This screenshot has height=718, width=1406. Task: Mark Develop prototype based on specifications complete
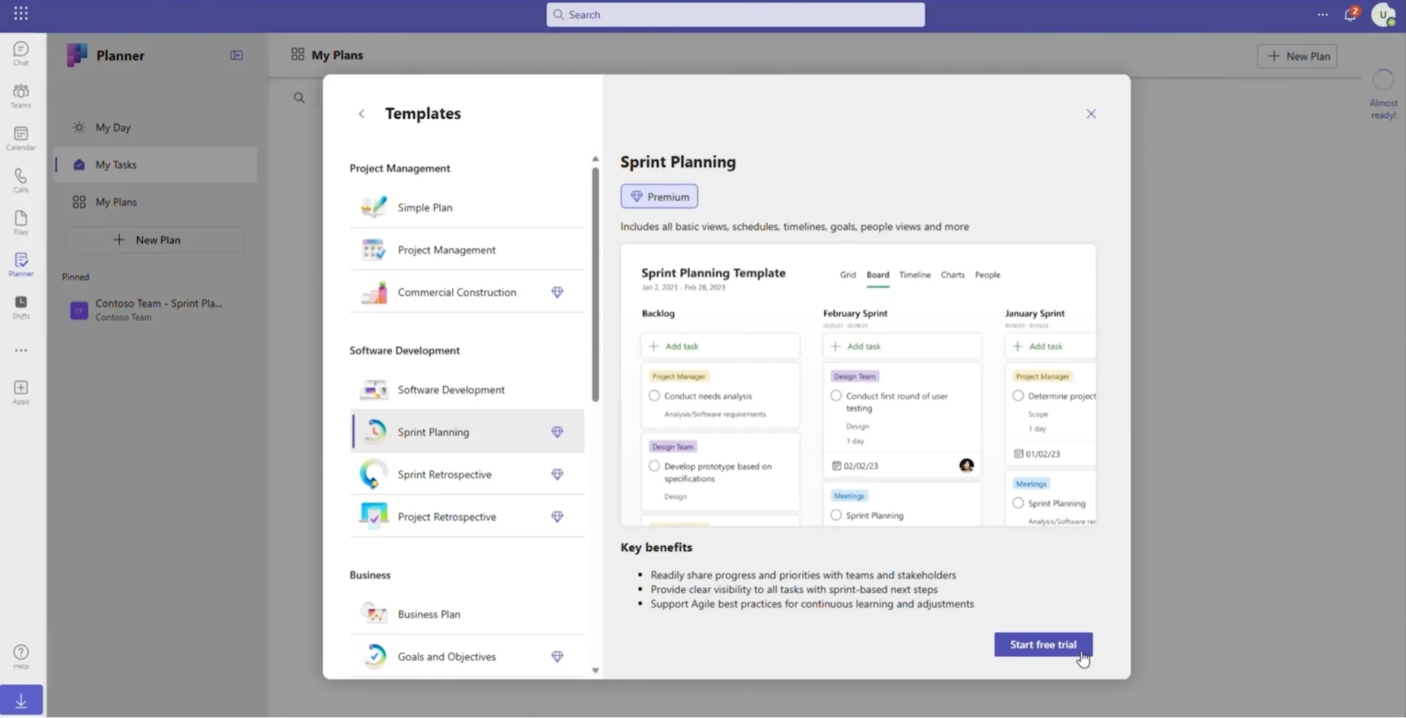point(653,465)
